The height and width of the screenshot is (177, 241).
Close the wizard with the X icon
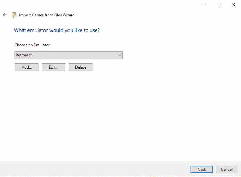pos(234,5)
